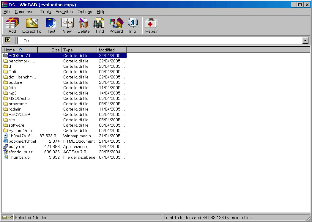The image size is (312, 222).
Task: Select the radmin folder name
Action: [15, 109]
